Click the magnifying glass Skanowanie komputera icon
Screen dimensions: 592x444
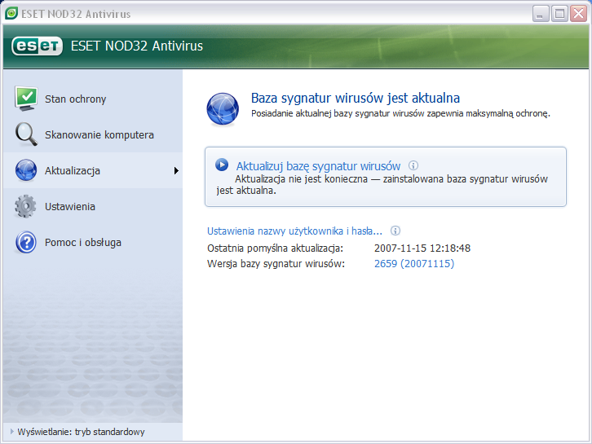point(26,134)
